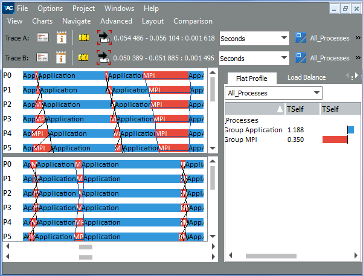The image size is (363, 276).
Task: Click Trace A zoom selection arrow icon
Action: [x=104, y=37]
